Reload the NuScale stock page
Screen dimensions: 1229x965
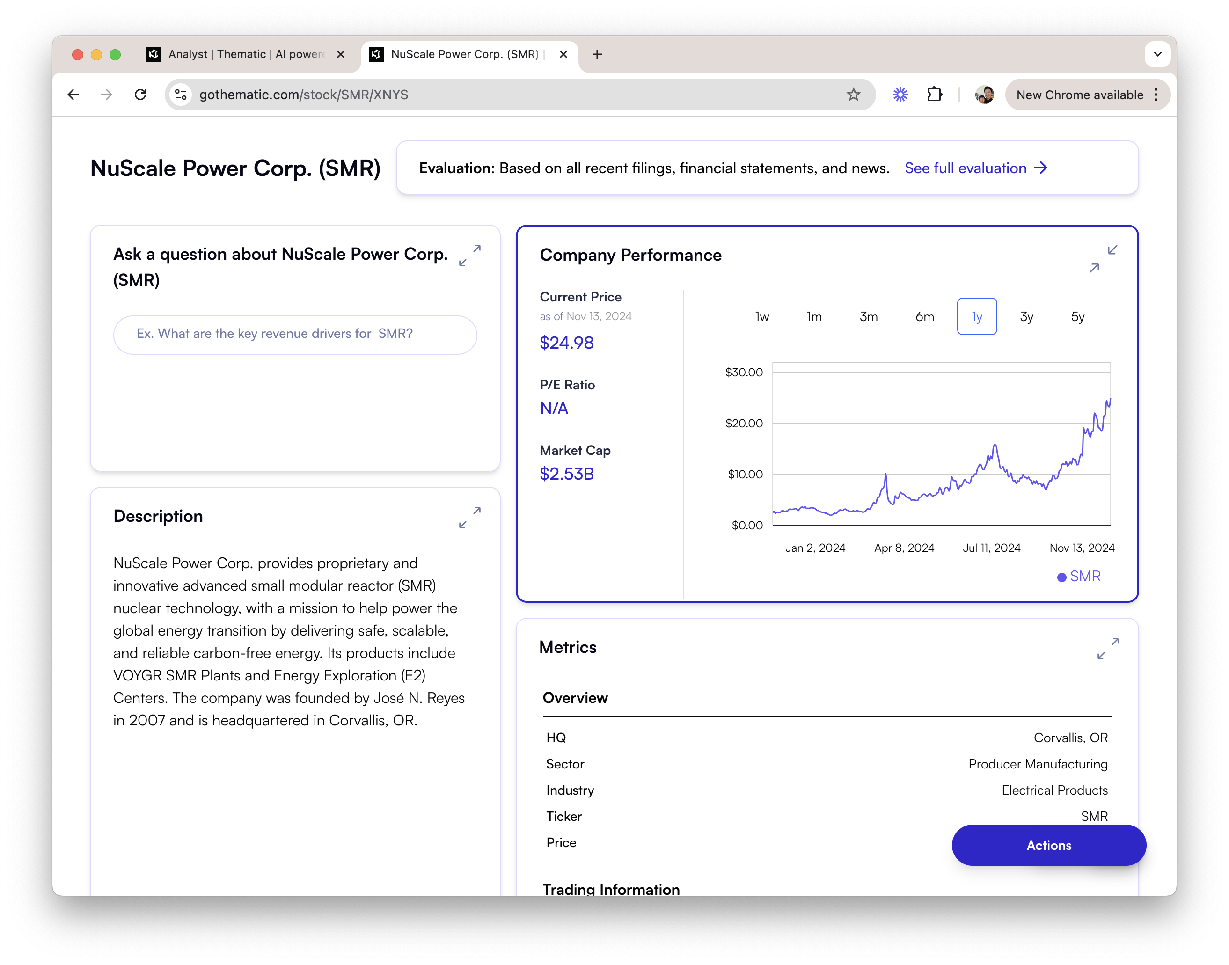point(141,95)
